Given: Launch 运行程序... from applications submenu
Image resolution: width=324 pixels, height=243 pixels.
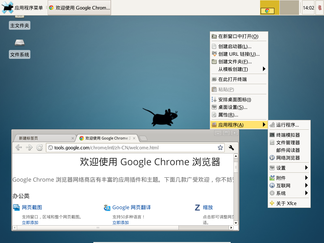Looking at the screenshot, I should coord(289,125).
